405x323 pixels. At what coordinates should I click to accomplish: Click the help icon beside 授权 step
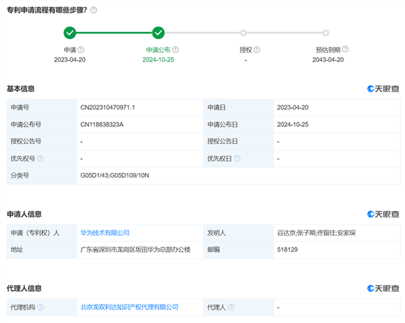click(x=256, y=50)
